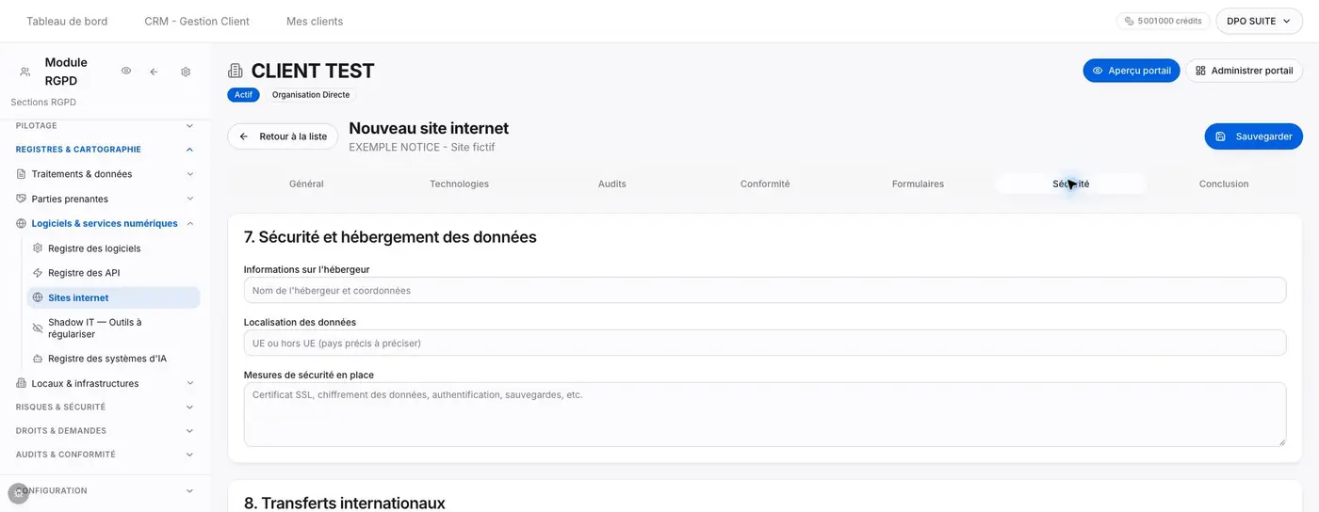This screenshot has height=512, width=1319.
Task: Click the Mesures de sécurité en place textarea
Action: click(x=765, y=414)
